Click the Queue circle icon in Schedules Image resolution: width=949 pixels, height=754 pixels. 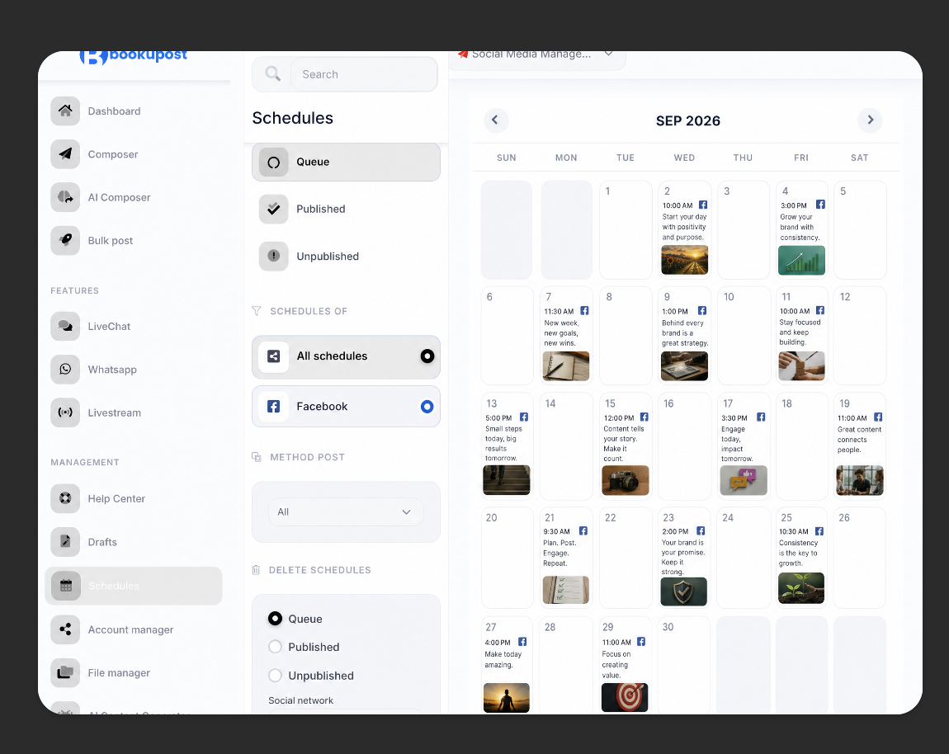[x=274, y=163]
